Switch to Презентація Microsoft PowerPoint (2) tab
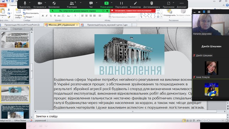This screenshot has height=129, width=229. click(x=22, y=25)
